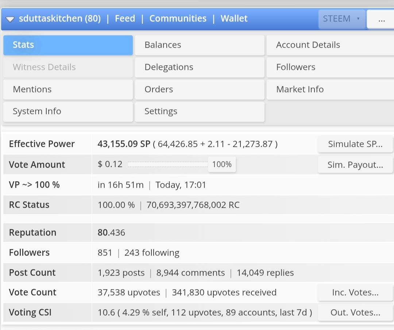Click the Voting CSI 10.6 value

[x=106, y=312]
